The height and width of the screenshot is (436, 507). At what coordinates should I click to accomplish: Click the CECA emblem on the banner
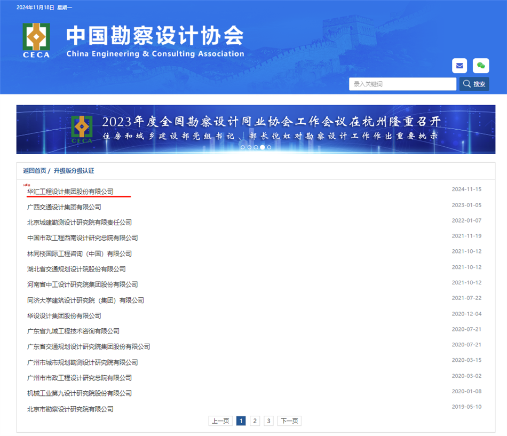click(x=83, y=127)
